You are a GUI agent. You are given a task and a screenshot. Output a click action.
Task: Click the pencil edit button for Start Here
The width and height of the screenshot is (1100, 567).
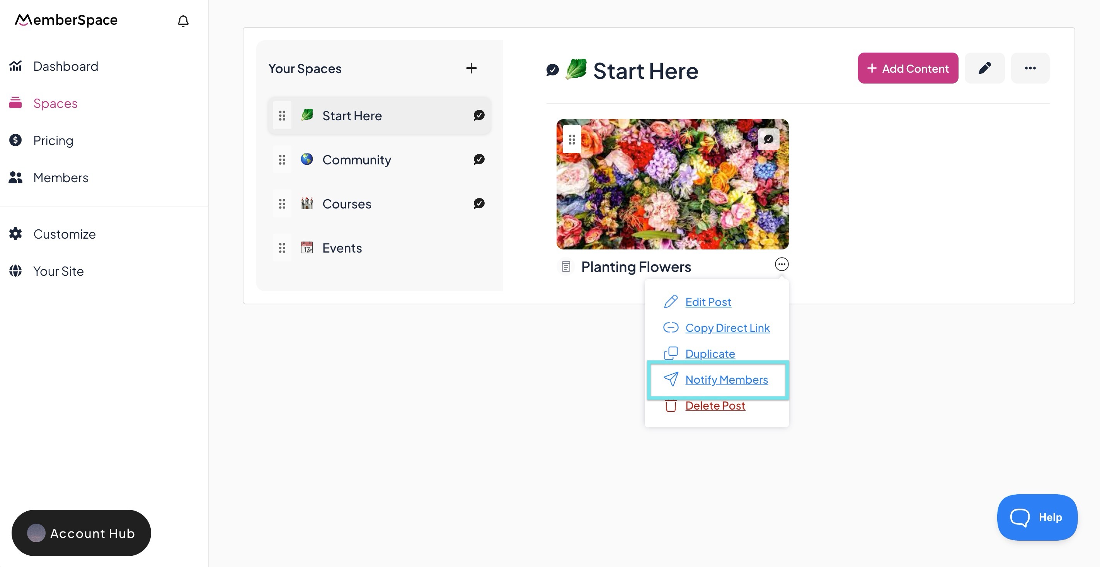[x=984, y=68]
